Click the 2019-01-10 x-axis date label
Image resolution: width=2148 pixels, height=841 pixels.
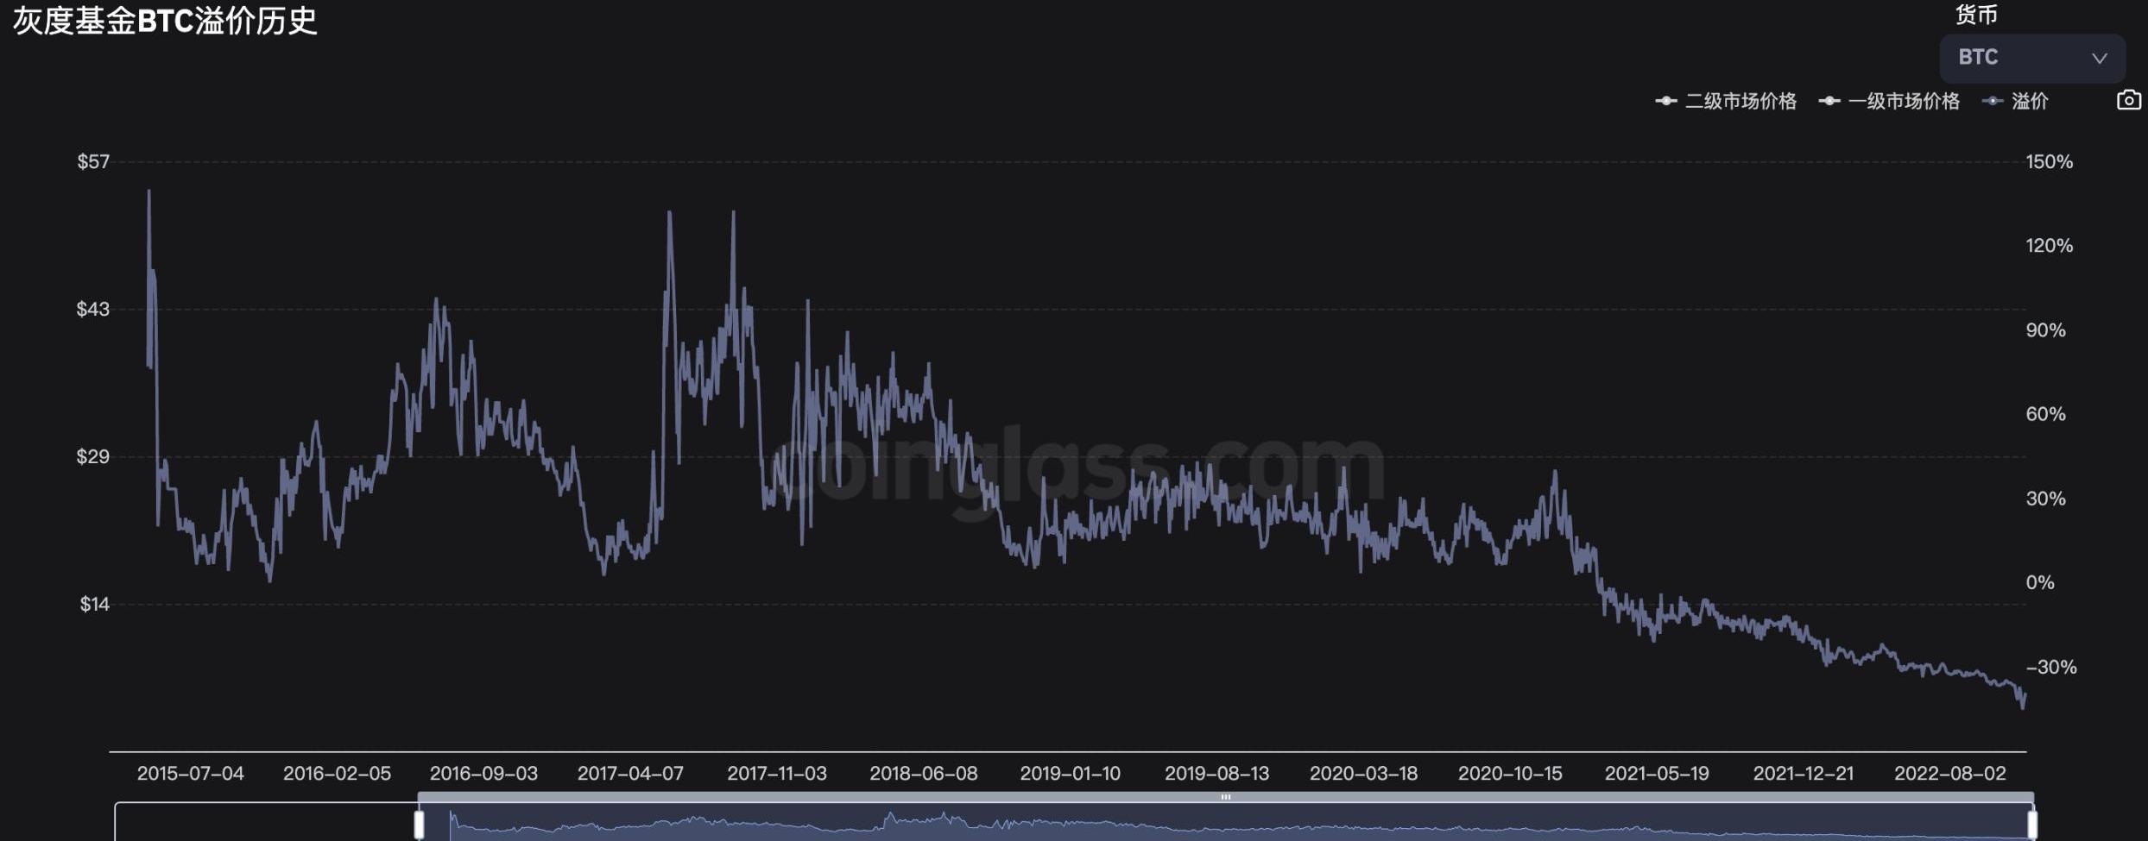click(1070, 774)
